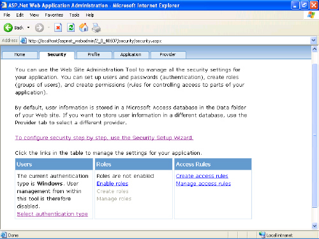Close the Internet Explorer window
This screenshot has width=319, height=239.
(x=314, y=5)
